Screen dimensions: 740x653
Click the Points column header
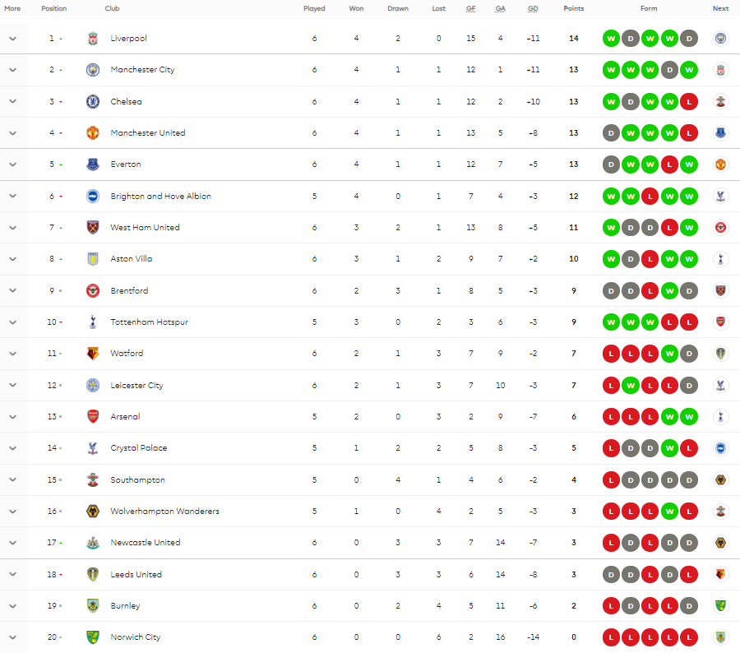click(574, 9)
